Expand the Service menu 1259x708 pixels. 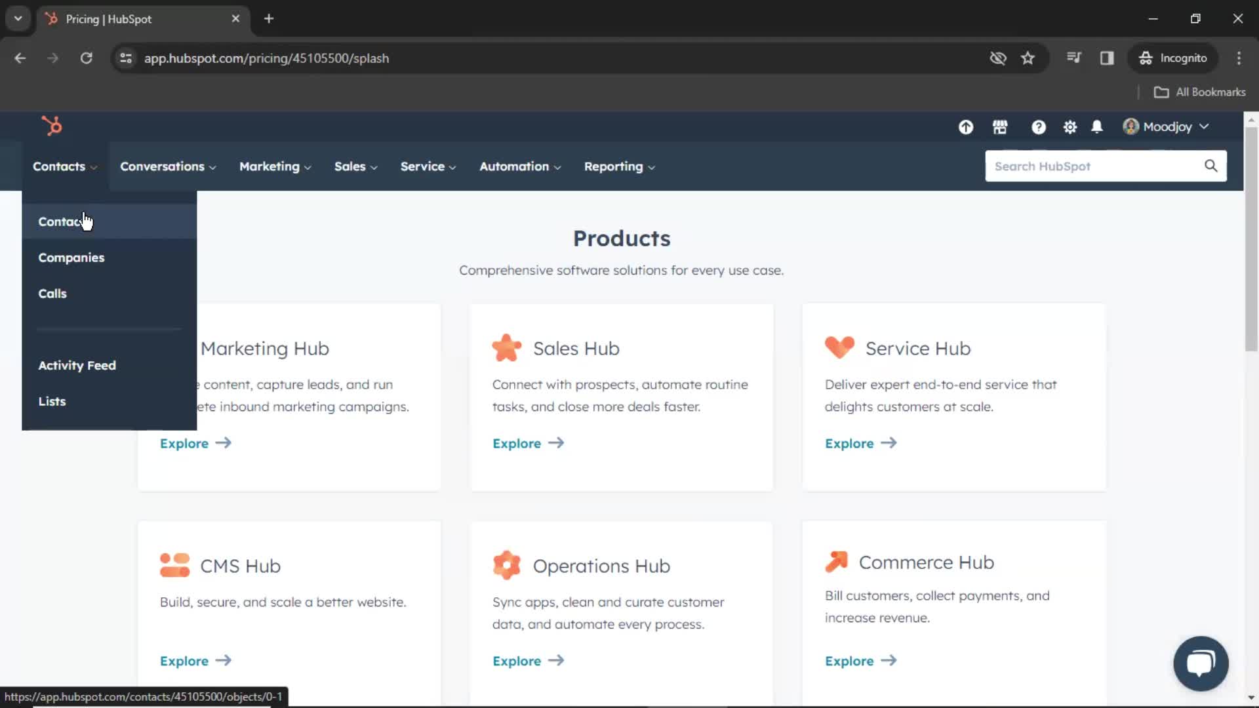428,167
